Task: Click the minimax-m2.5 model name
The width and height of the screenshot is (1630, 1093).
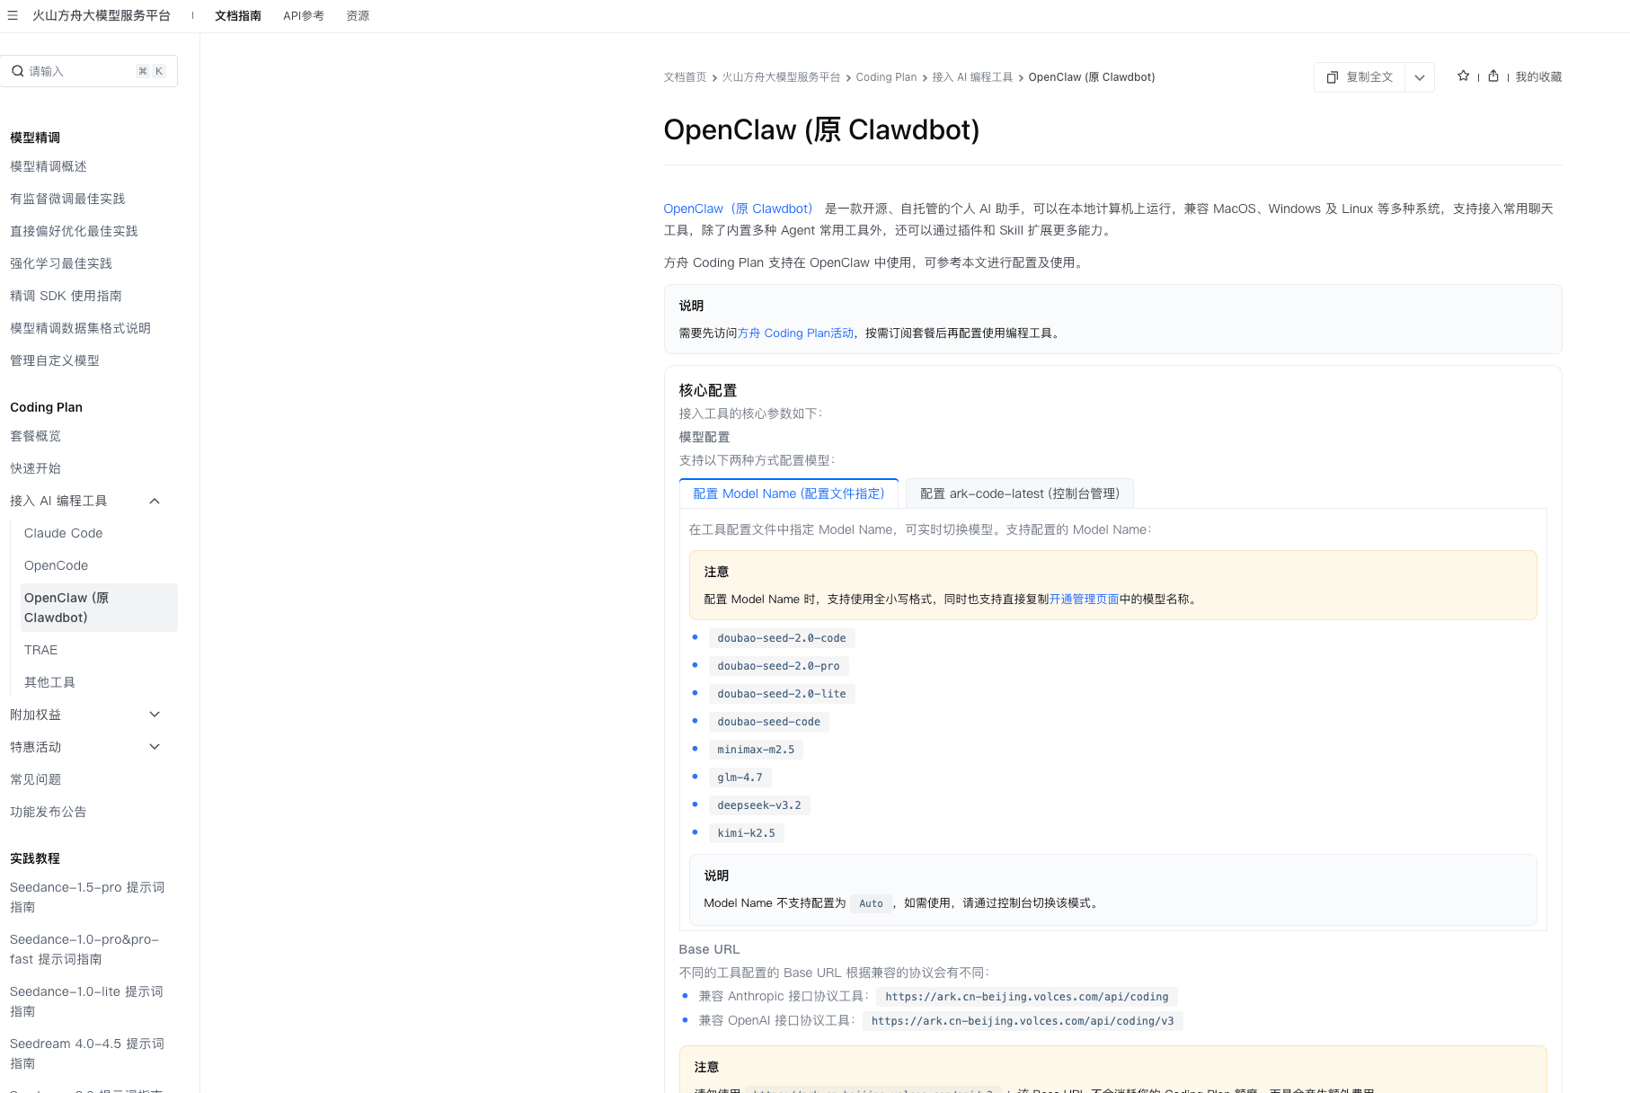Action: pyautogui.click(x=756, y=750)
